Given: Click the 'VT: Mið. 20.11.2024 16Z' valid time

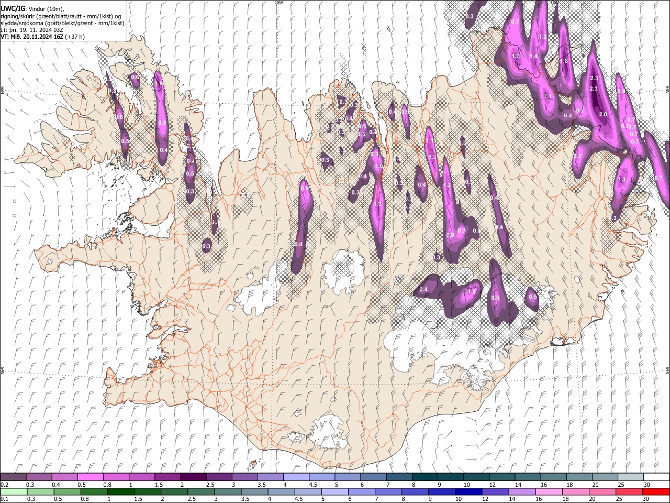Looking at the screenshot, I should 32,37.
